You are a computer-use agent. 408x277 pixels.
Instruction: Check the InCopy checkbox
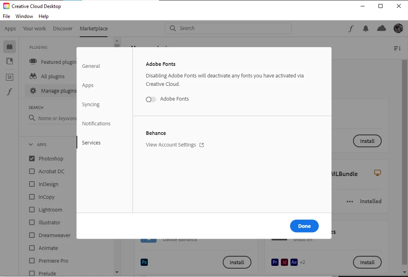[x=32, y=197]
